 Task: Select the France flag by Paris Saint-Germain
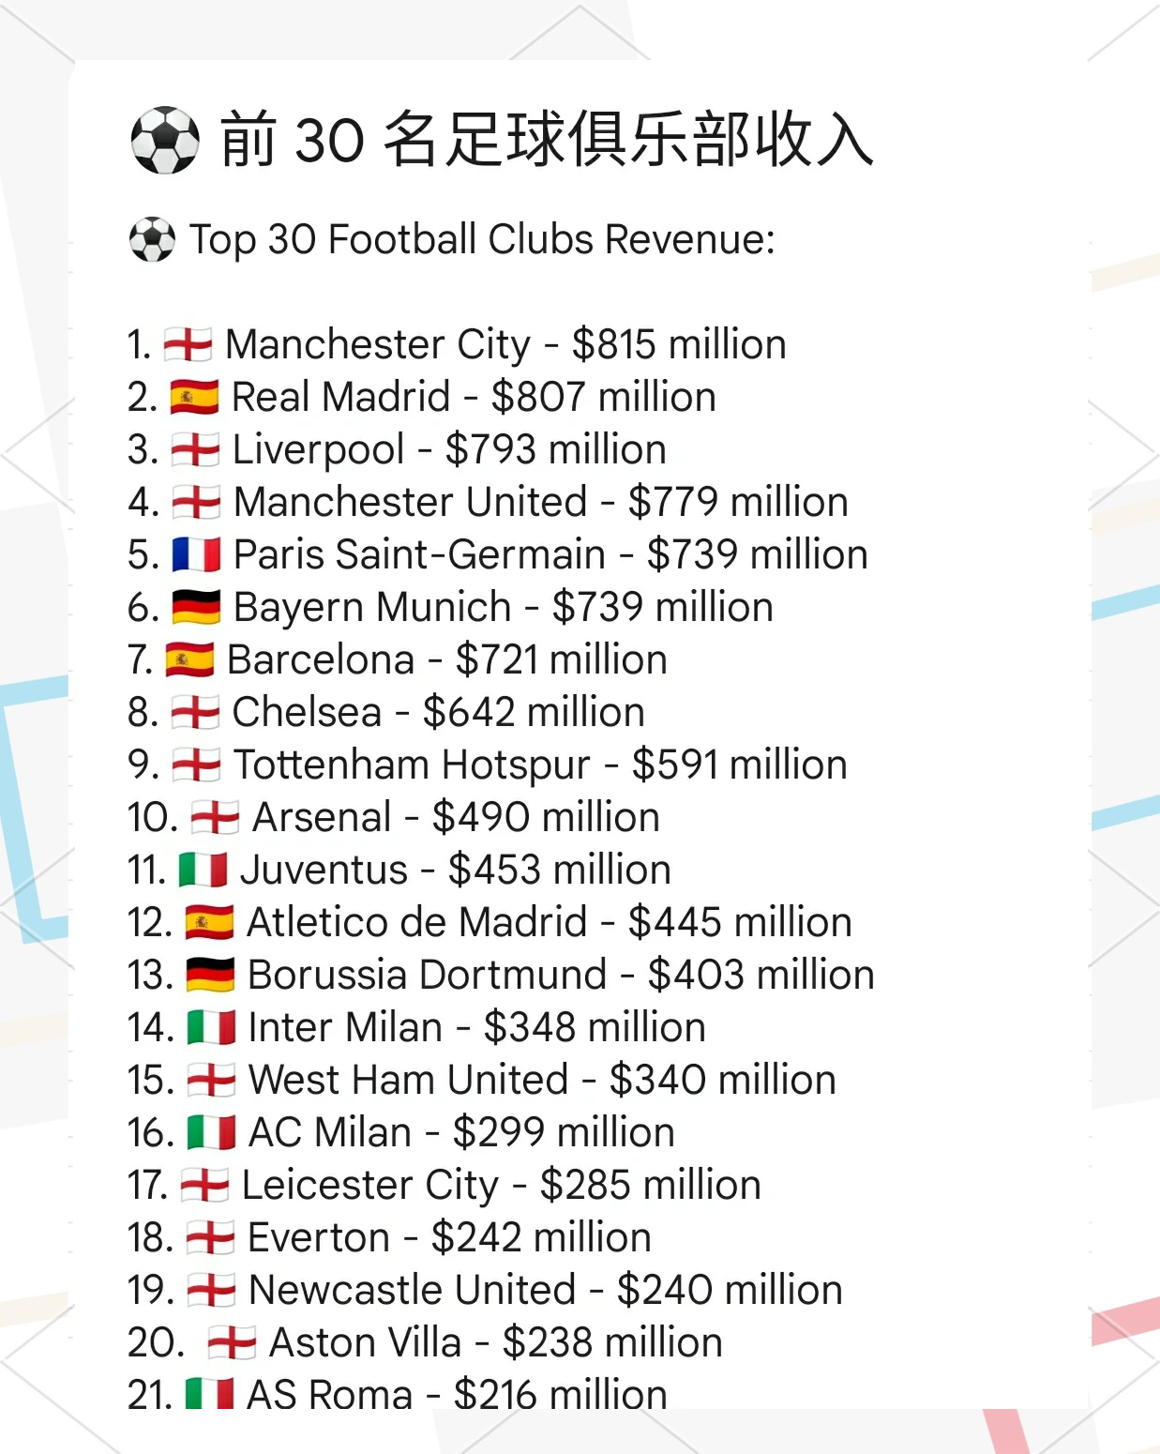point(196,554)
